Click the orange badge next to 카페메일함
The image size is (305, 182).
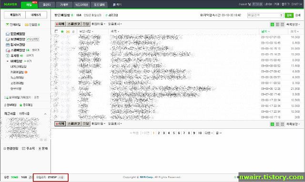(26, 72)
